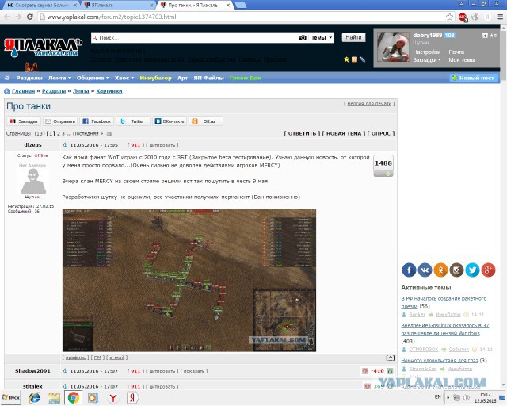
Task: Click the volume icon in system tray
Action: [466, 397]
